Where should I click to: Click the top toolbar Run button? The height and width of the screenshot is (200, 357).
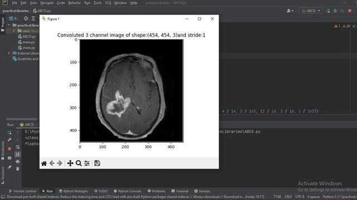(x=328, y=11)
